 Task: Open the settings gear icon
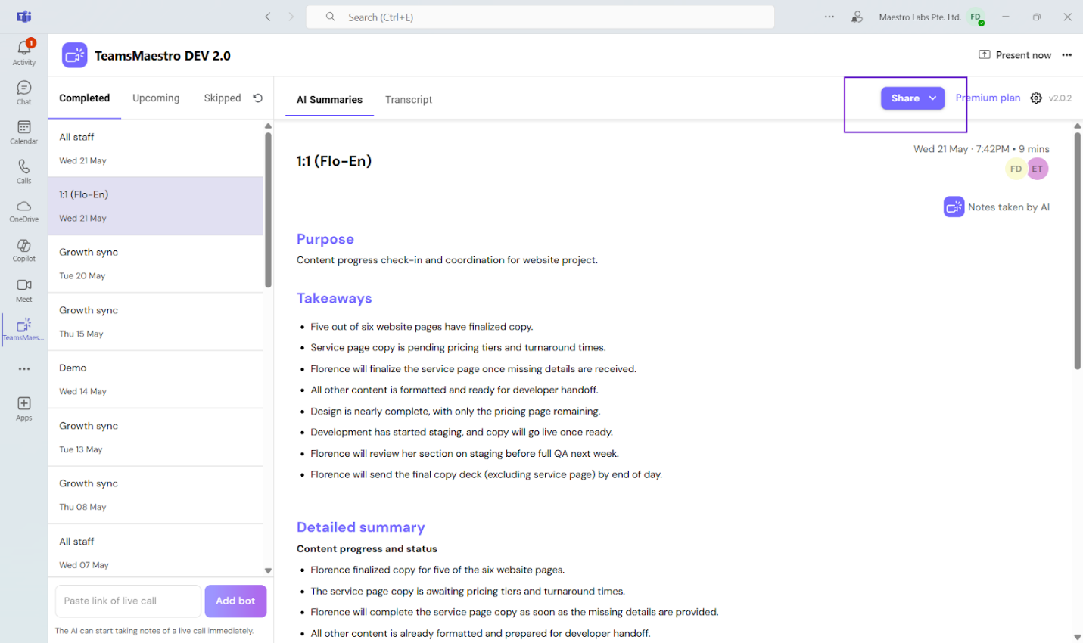point(1036,98)
